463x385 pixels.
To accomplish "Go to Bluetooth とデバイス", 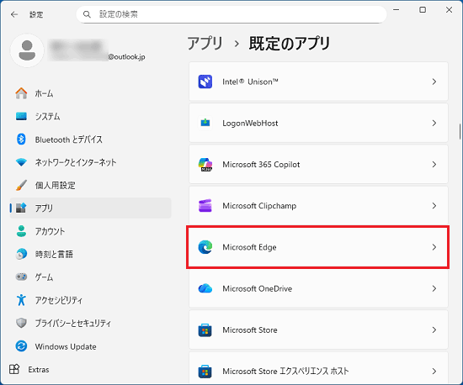I will [90, 140].
